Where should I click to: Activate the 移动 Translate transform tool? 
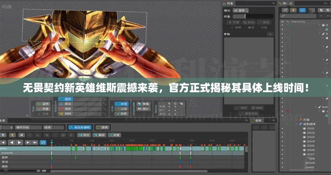(66, 104)
